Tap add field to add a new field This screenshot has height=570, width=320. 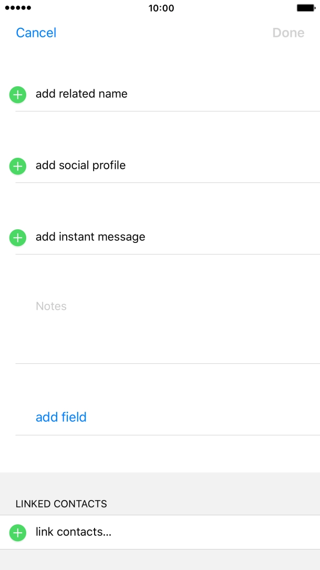click(61, 417)
